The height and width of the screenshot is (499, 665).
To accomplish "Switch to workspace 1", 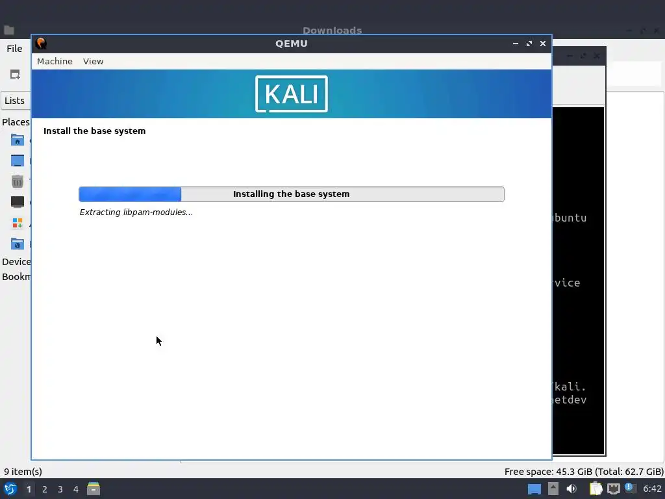I will 29,489.
